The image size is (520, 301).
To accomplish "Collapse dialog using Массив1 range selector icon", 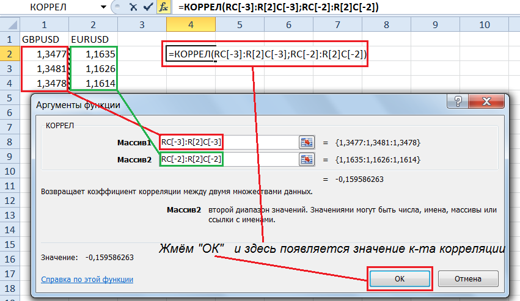I will 306,142.
